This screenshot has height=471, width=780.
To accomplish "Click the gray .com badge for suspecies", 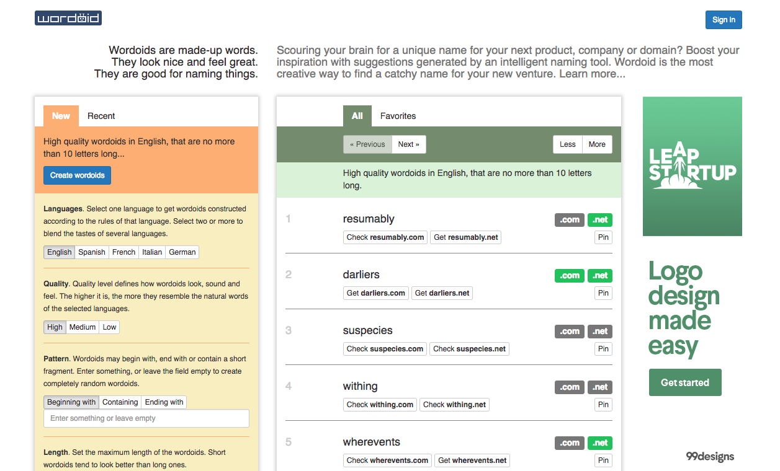I will pyautogui.click(x=569, y=331).
